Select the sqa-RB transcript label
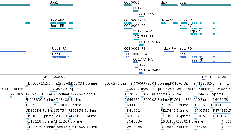 pos(196,31)
